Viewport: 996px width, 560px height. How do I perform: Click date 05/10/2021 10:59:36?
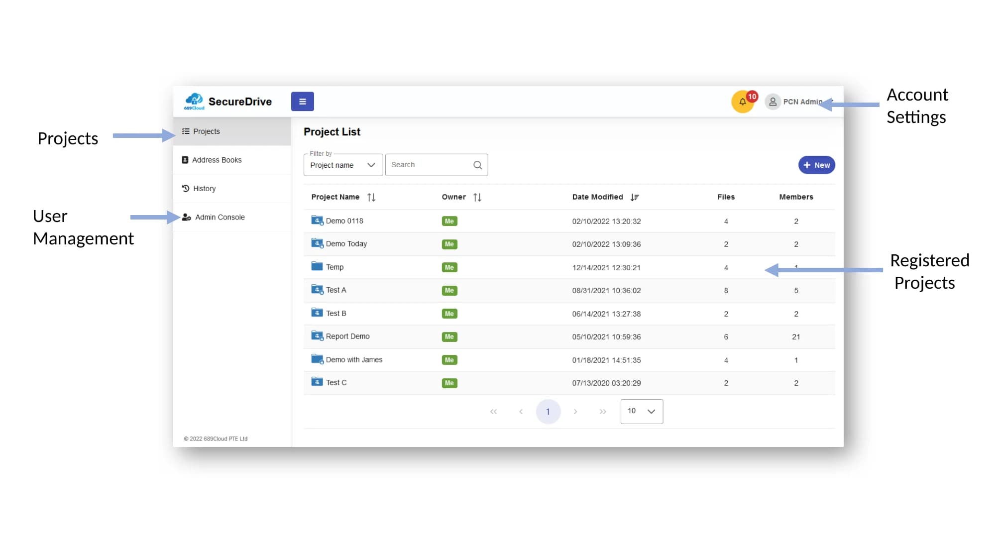[x=606, y=337]
